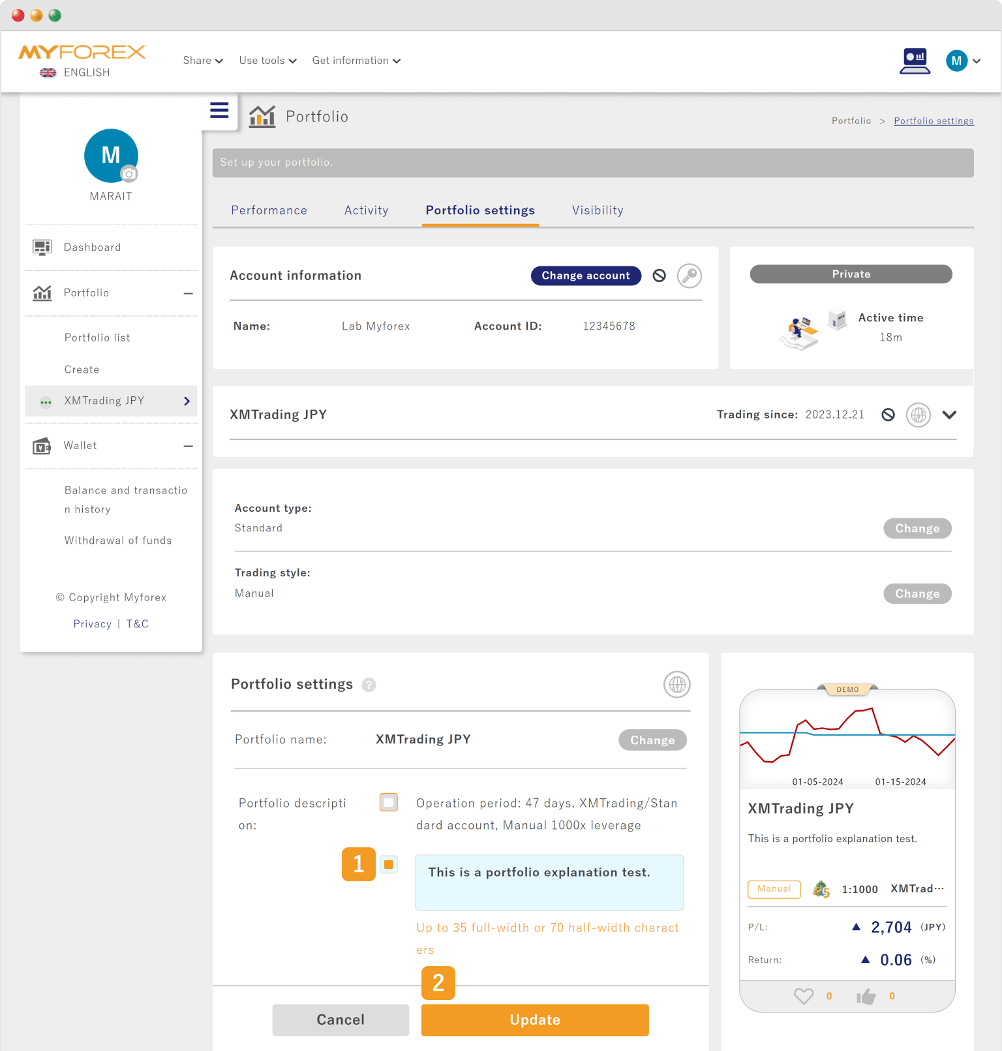Image resolution: width=1002 pixels, height=1051 pixels.
Task: Collapse the Wallet sidebar section
Action: 188,447
